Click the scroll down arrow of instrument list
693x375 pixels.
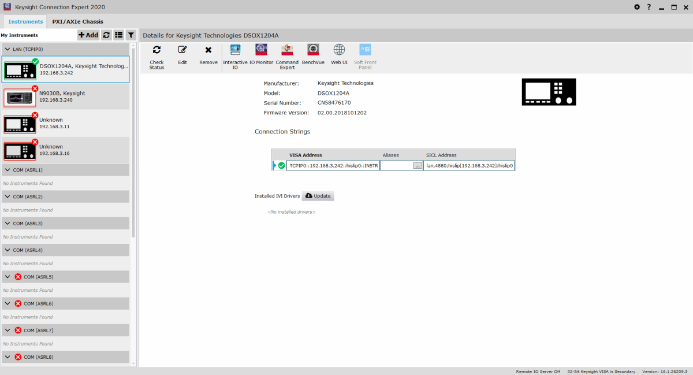[x=134, y=363]
